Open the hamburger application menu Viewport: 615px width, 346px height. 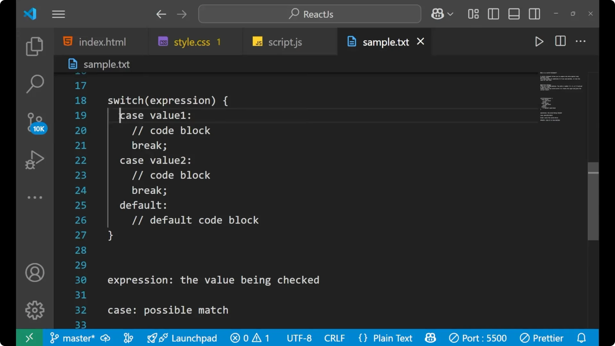point(58,14)
